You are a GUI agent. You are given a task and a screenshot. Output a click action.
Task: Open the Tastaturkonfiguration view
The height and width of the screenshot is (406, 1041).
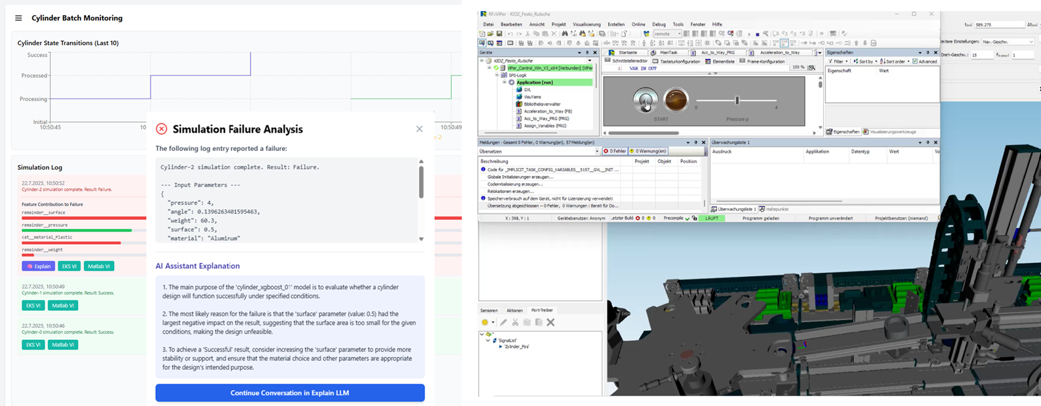[x=676, y=61]
